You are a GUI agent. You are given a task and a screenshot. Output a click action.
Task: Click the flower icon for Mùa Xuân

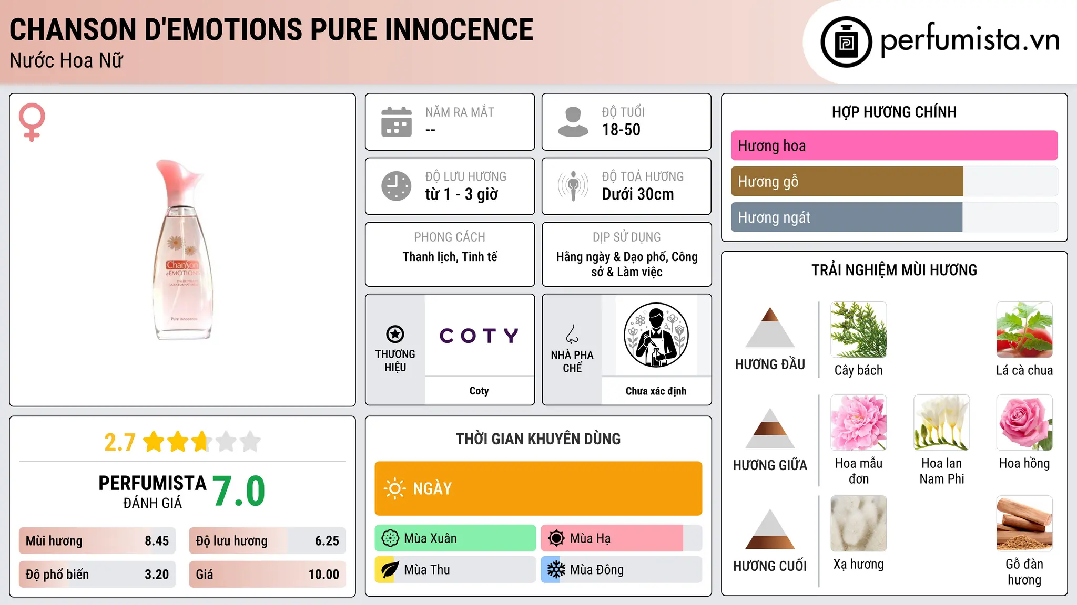tap(390, 538)
